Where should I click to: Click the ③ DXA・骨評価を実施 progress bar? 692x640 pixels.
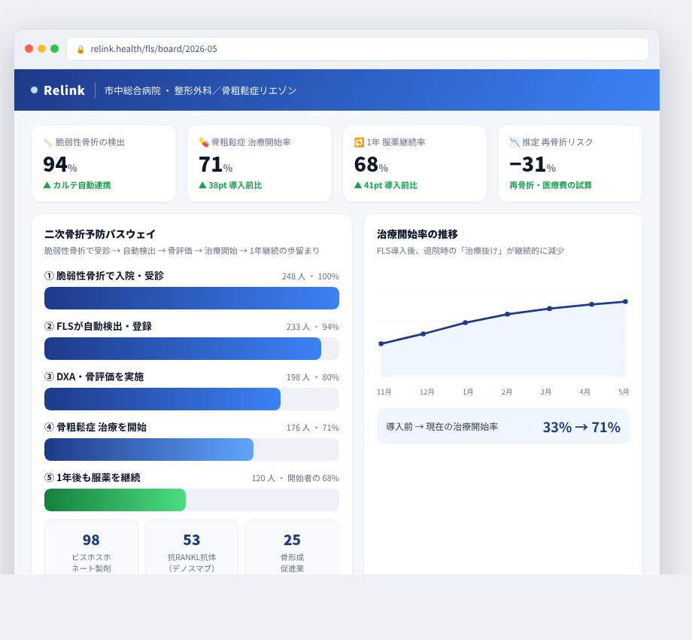point(192,399)
